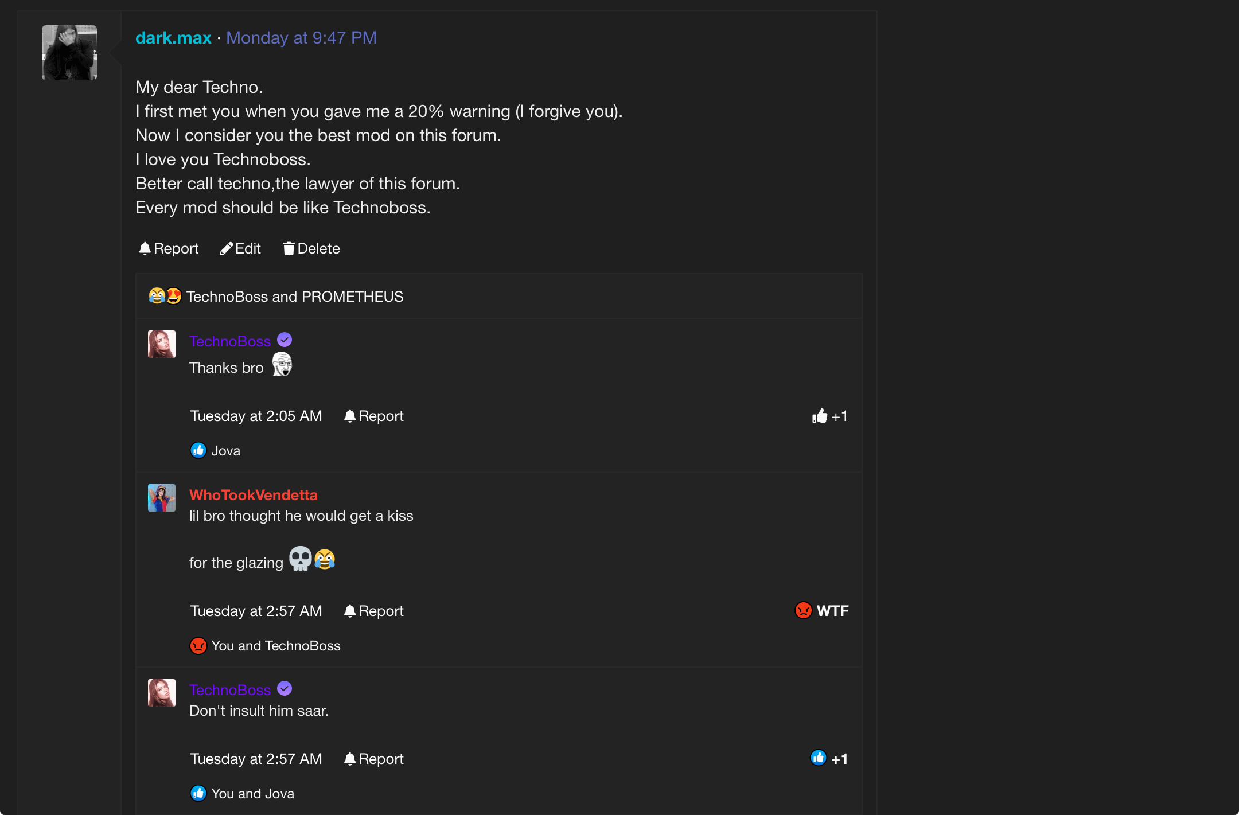Click WhoTookVendetta's avatar image
1239x815 pixels.
[162, 498]
